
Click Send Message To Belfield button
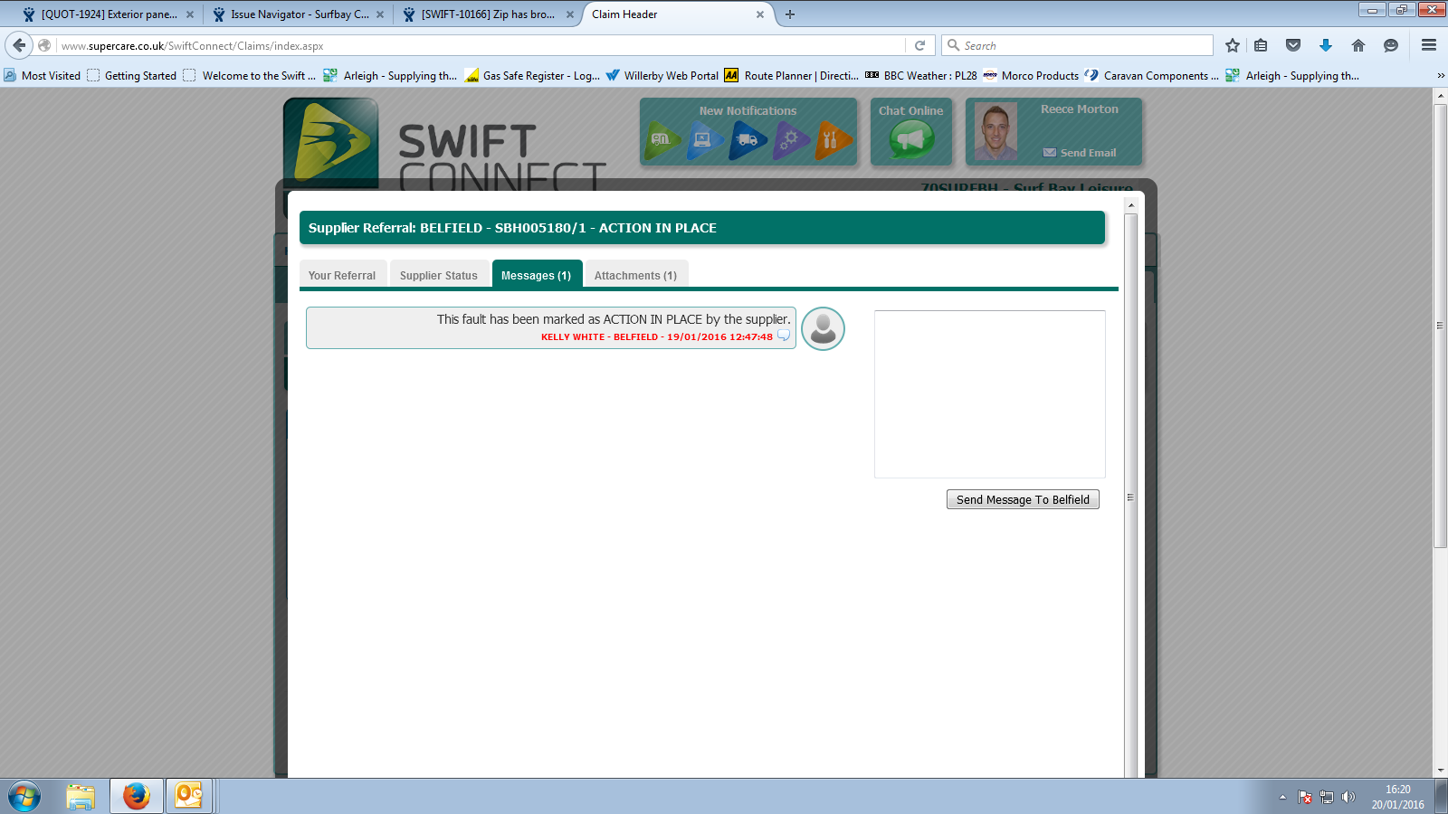(x=1023, y=499)
